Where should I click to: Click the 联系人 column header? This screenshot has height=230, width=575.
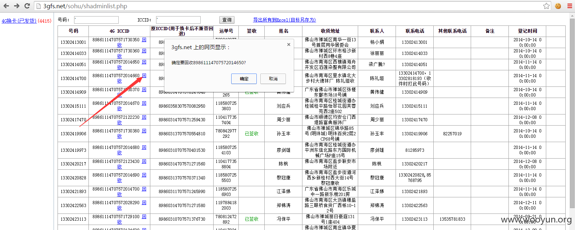tap(377, 31)
